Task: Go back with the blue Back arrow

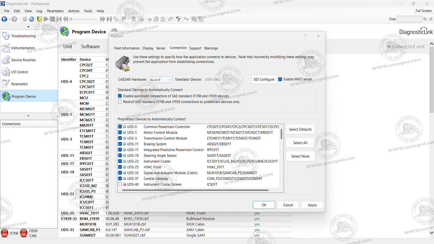Action: [4, 19]
